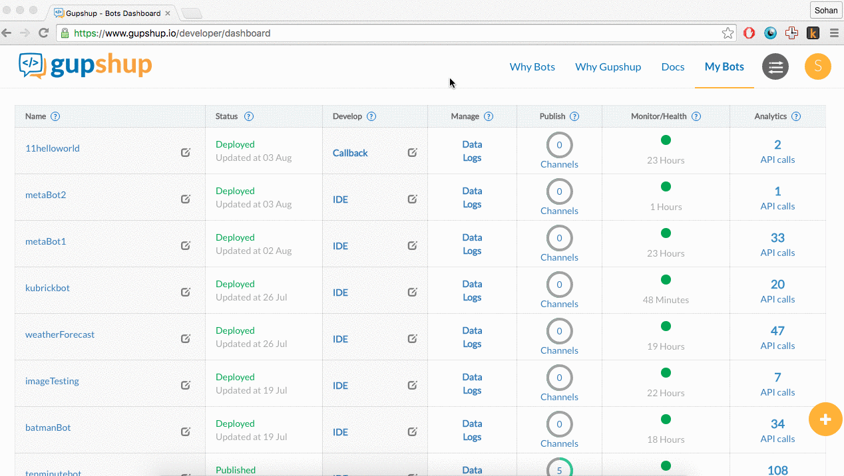The image size is (844, 476).
Task: Open the 11helloworld bot link
Action: point(53,148)
